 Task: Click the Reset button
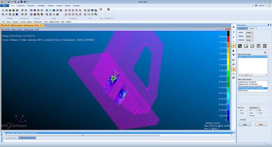(x=261, y=124)
